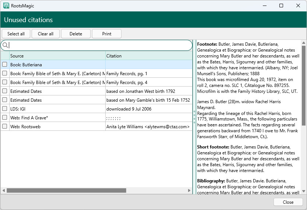307x210 pixels.
Task: Tick the checkbox for Jonathan West birth 1792
Action: [5, 91]
